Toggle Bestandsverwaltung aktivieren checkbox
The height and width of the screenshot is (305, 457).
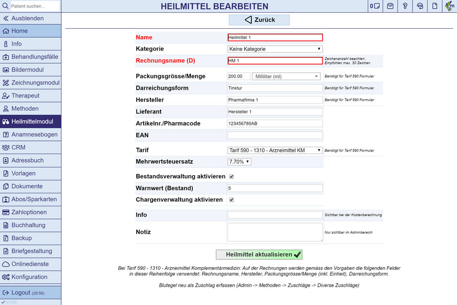coord(231,177)
